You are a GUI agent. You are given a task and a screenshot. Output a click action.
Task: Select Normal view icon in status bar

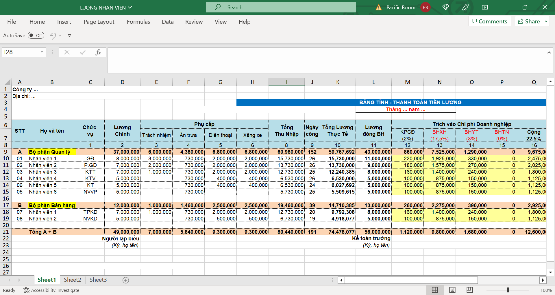(435, 290)
